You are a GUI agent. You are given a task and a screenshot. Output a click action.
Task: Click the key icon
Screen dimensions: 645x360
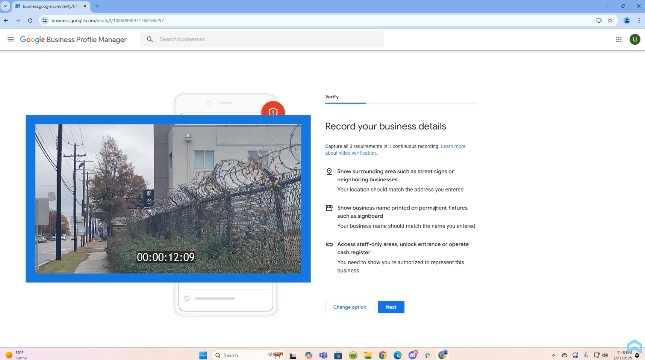pos(329,244)
